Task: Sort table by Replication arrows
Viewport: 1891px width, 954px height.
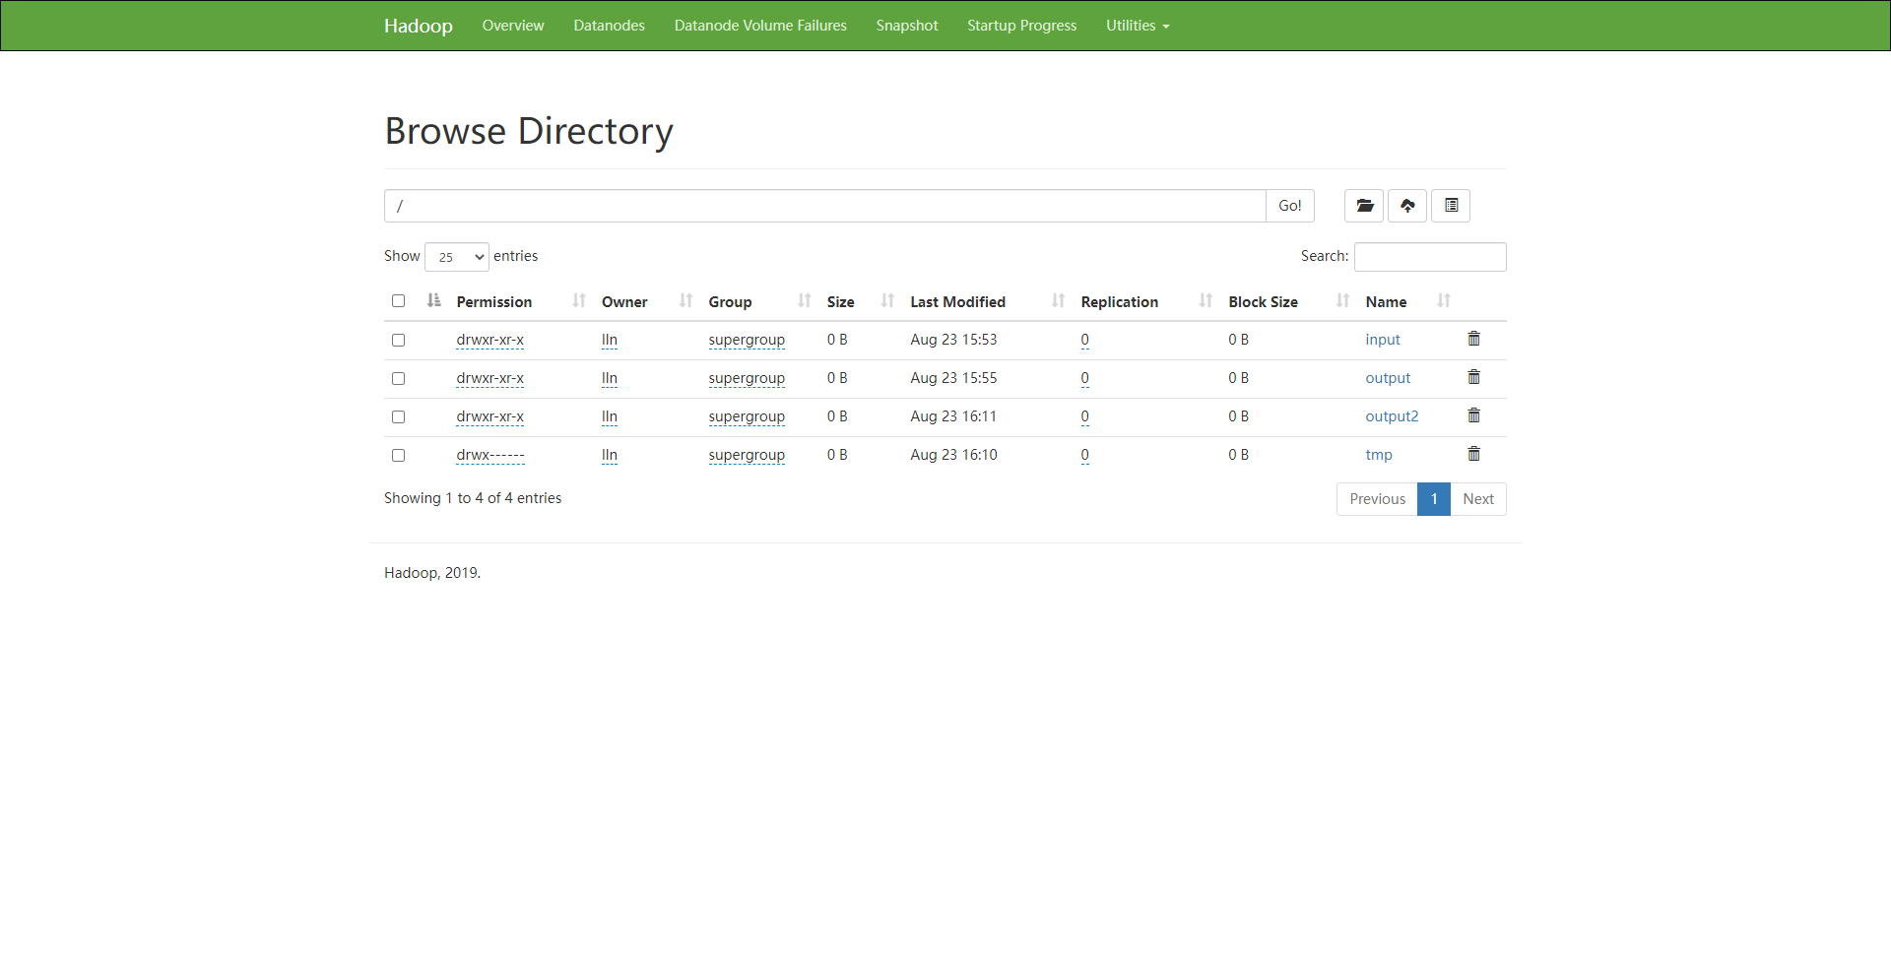Action: 1206,301
